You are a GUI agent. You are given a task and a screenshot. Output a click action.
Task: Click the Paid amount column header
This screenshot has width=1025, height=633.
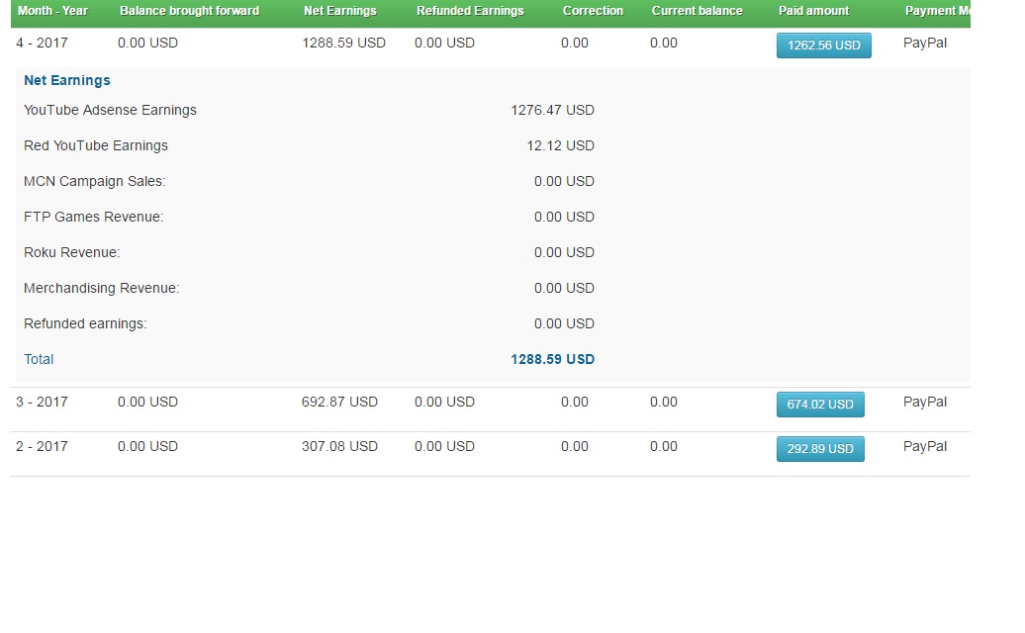pos(814,11)
